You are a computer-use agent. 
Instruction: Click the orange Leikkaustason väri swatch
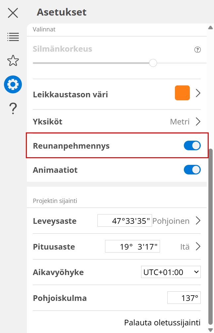click(182, 93)
